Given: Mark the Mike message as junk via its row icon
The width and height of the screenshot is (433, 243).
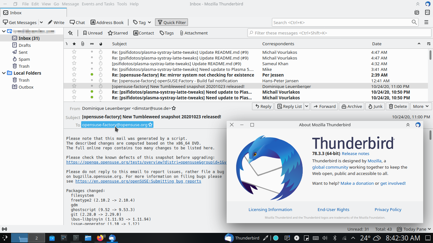Looking at the screenshot, I should pyautogui.click(x=101, y=69).
